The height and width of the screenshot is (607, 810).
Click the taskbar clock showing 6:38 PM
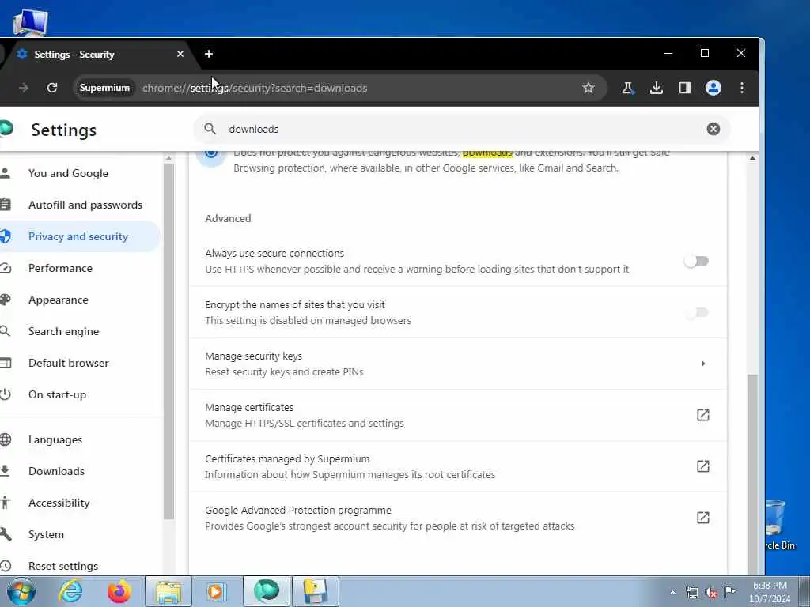pyautogui.click(x=770, y=592)
